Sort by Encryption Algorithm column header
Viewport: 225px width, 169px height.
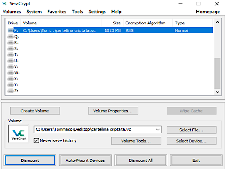click(145, 23)
